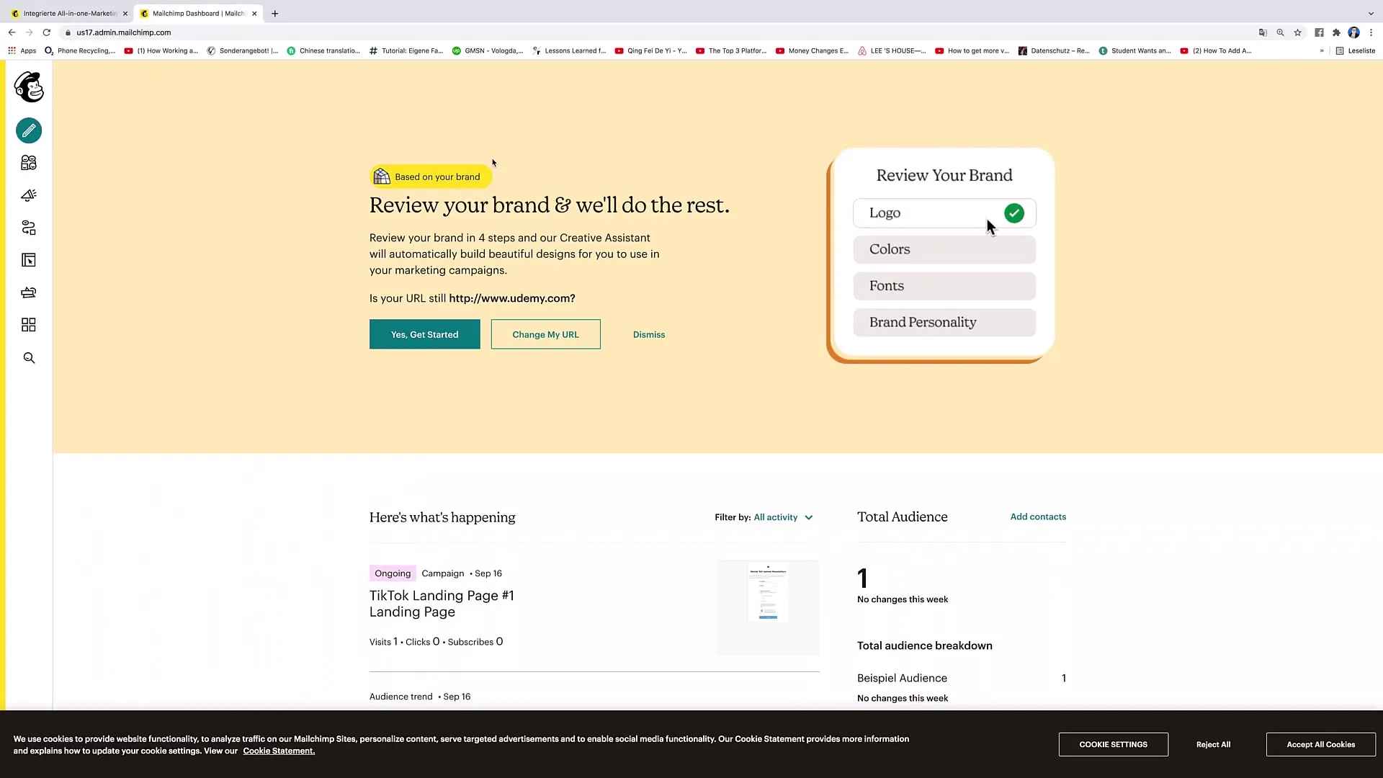Open the Leseliste reading list
Viewport: 1383px width, 778px height.
[x=1356, y=51]
